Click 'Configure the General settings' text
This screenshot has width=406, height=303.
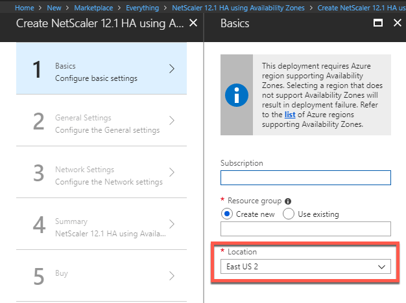108,130
